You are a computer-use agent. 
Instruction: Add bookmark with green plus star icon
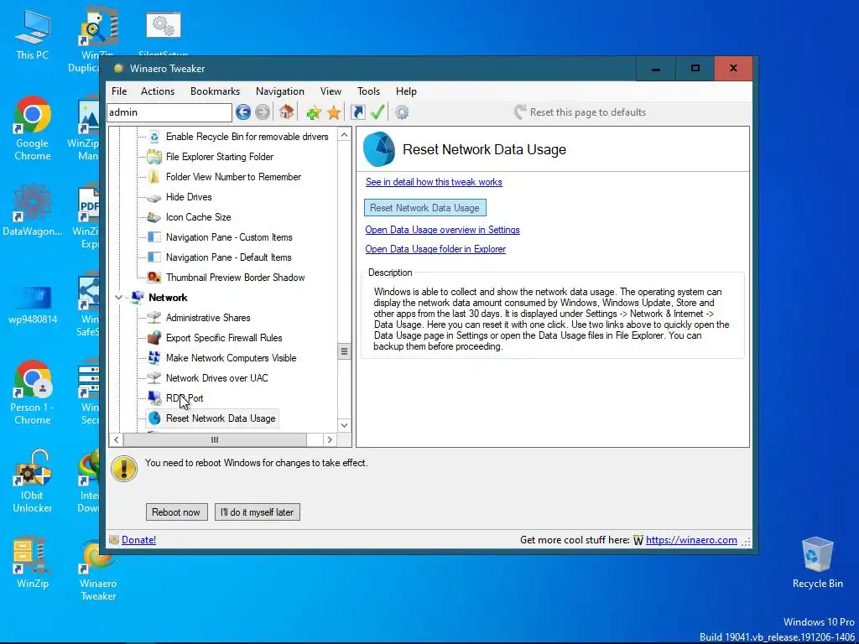[x=314, y=113]
